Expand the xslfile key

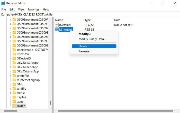pyautogui.click(x=10, y=93)
